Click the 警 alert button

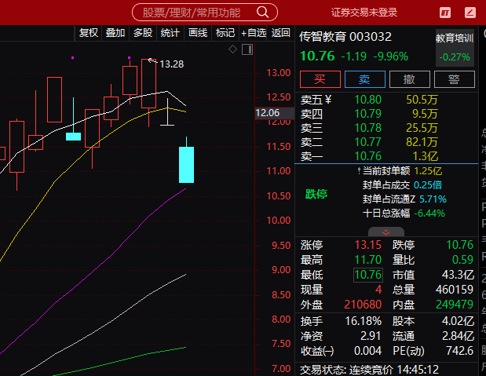pyautogui.click(x=455, y=79)
